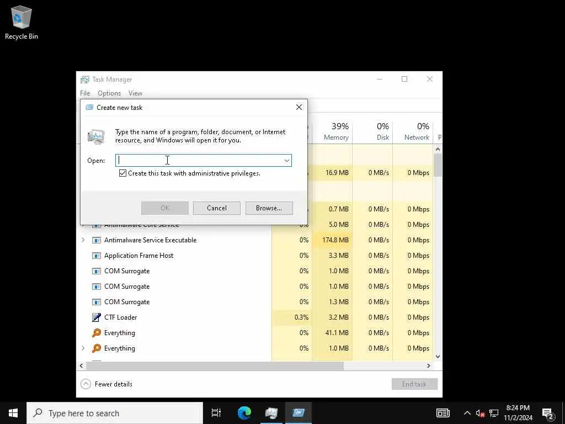Open network status tray icon
Viewport: 565px width, 424px height.
coord(494,413)
